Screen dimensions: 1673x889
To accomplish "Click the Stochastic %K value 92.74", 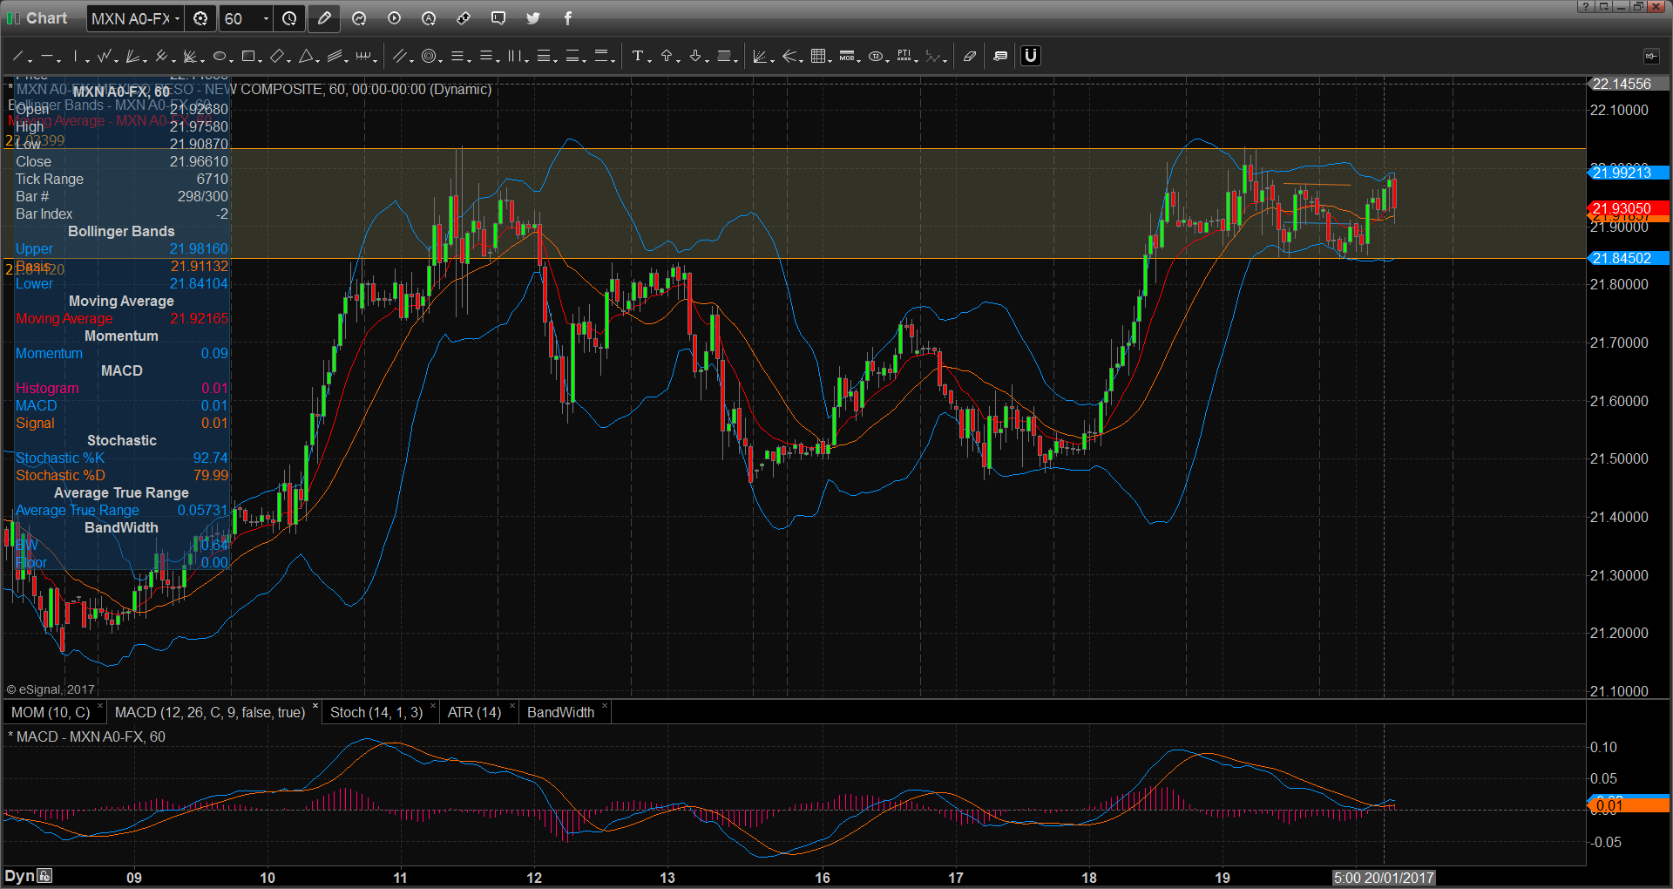I will pos(210,458).
